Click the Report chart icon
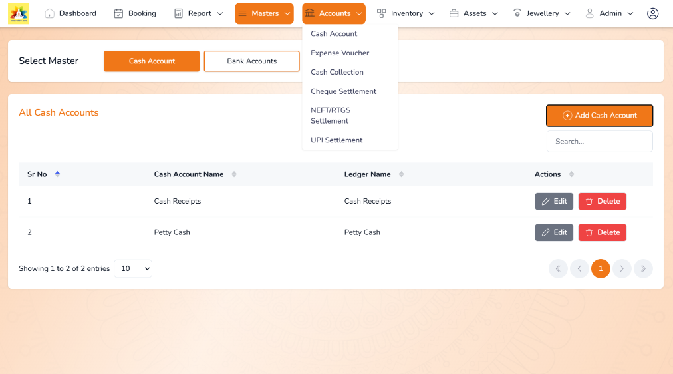The image size is (673, 374). [x=178, y=13]
